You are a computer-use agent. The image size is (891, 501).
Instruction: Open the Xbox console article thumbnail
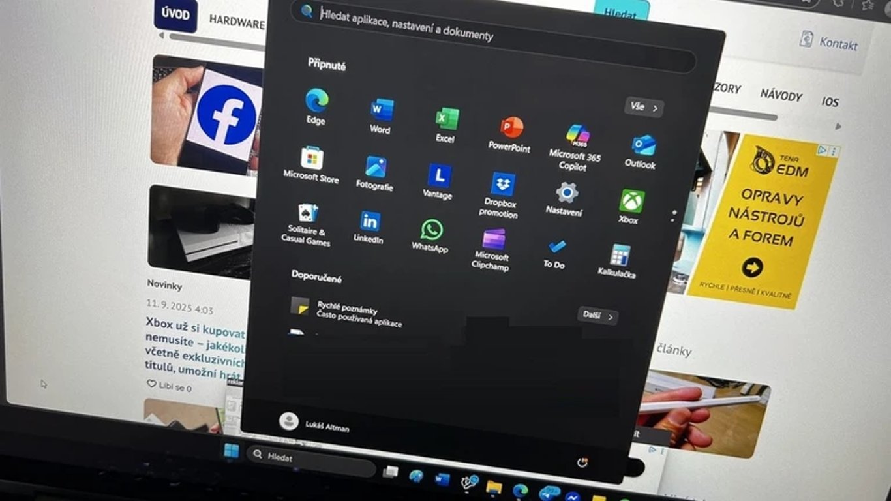coord(200,231)
